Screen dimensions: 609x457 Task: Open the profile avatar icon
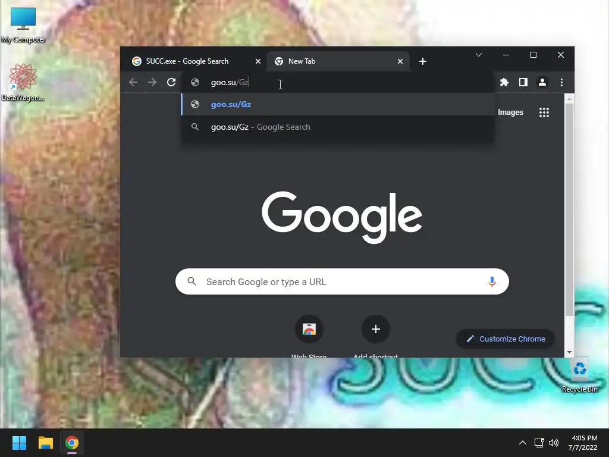(542, 82)
